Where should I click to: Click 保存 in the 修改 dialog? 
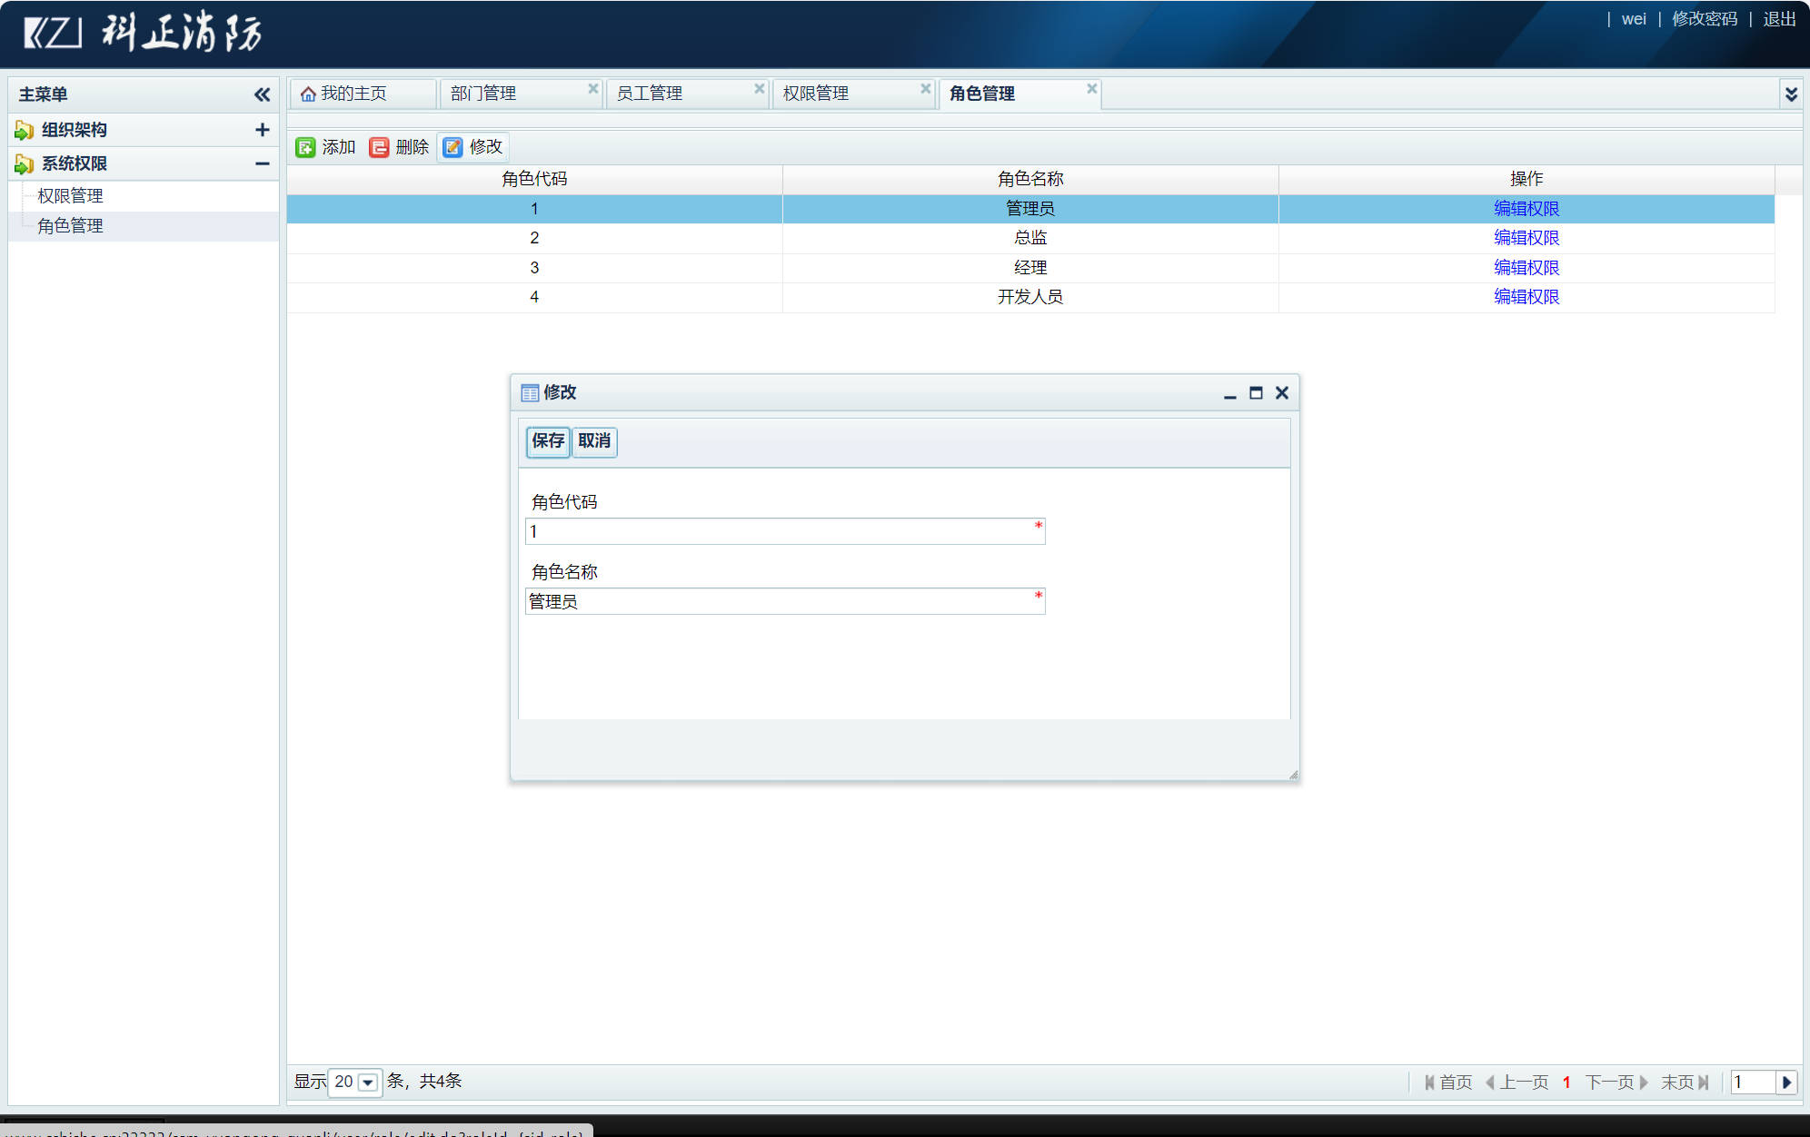click(547, 442)
